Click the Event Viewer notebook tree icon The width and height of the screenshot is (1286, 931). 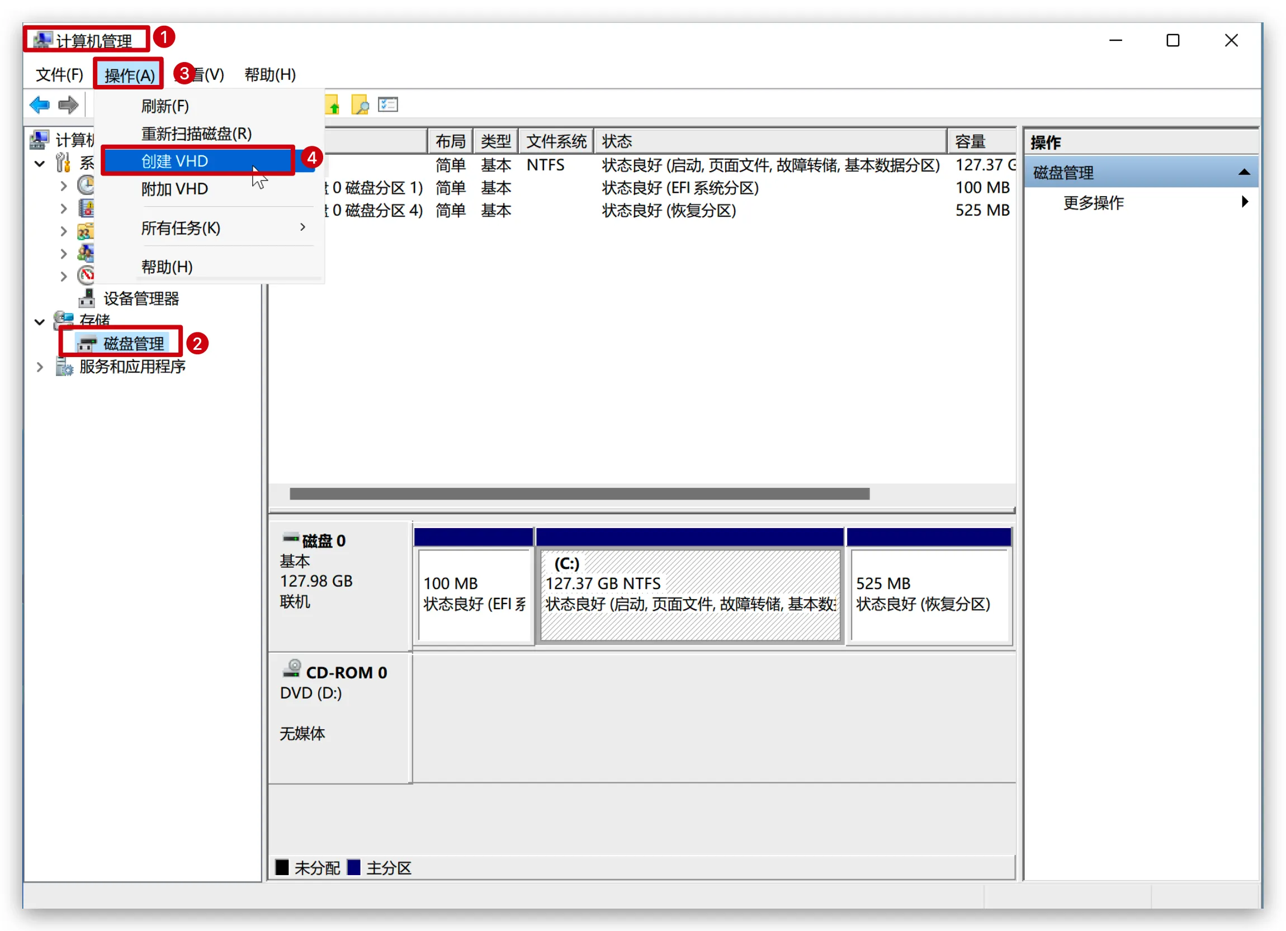pos(86,208)
